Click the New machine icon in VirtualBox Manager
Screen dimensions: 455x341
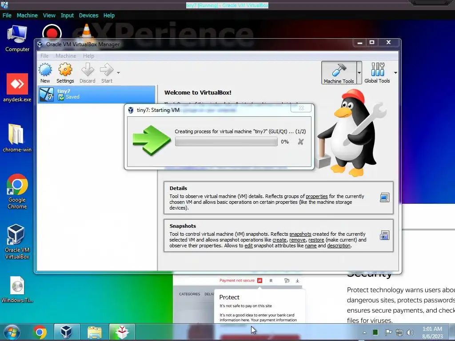(45, 73)
